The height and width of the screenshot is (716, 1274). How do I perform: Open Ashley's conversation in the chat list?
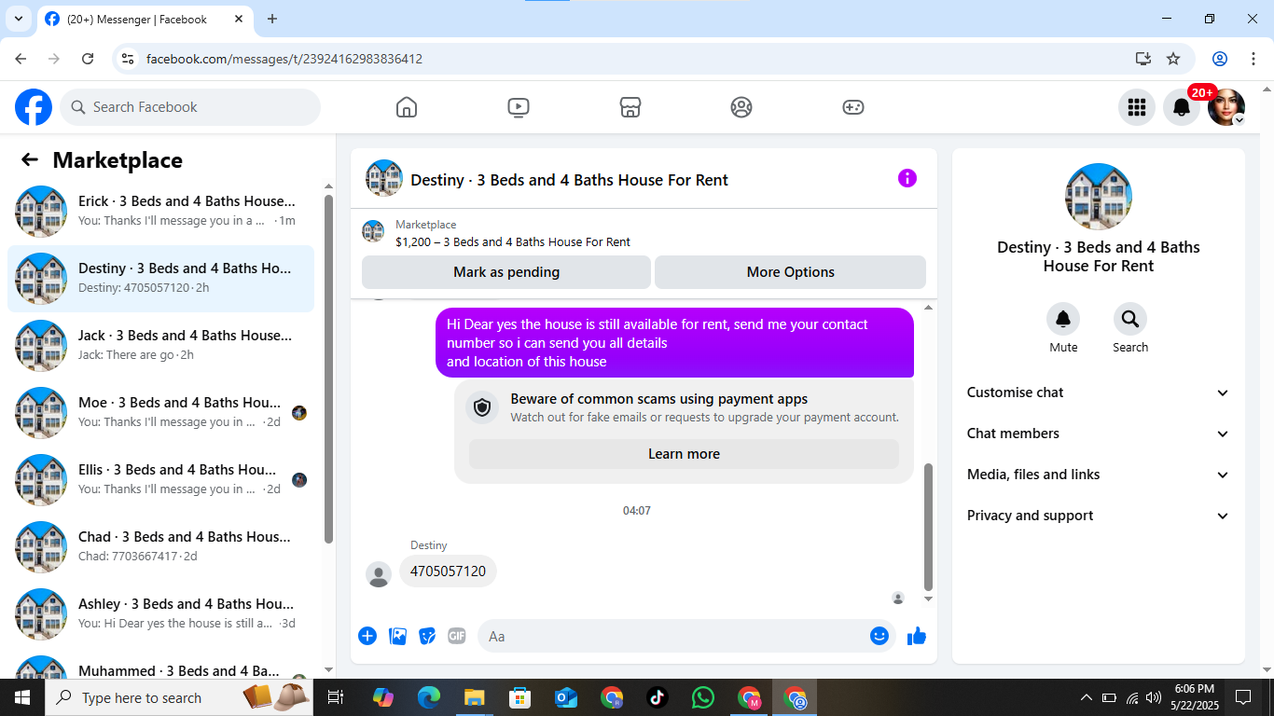[160, 614]
